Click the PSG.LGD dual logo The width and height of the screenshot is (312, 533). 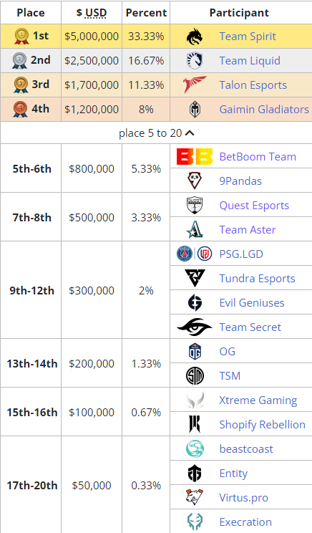[195, 254]
